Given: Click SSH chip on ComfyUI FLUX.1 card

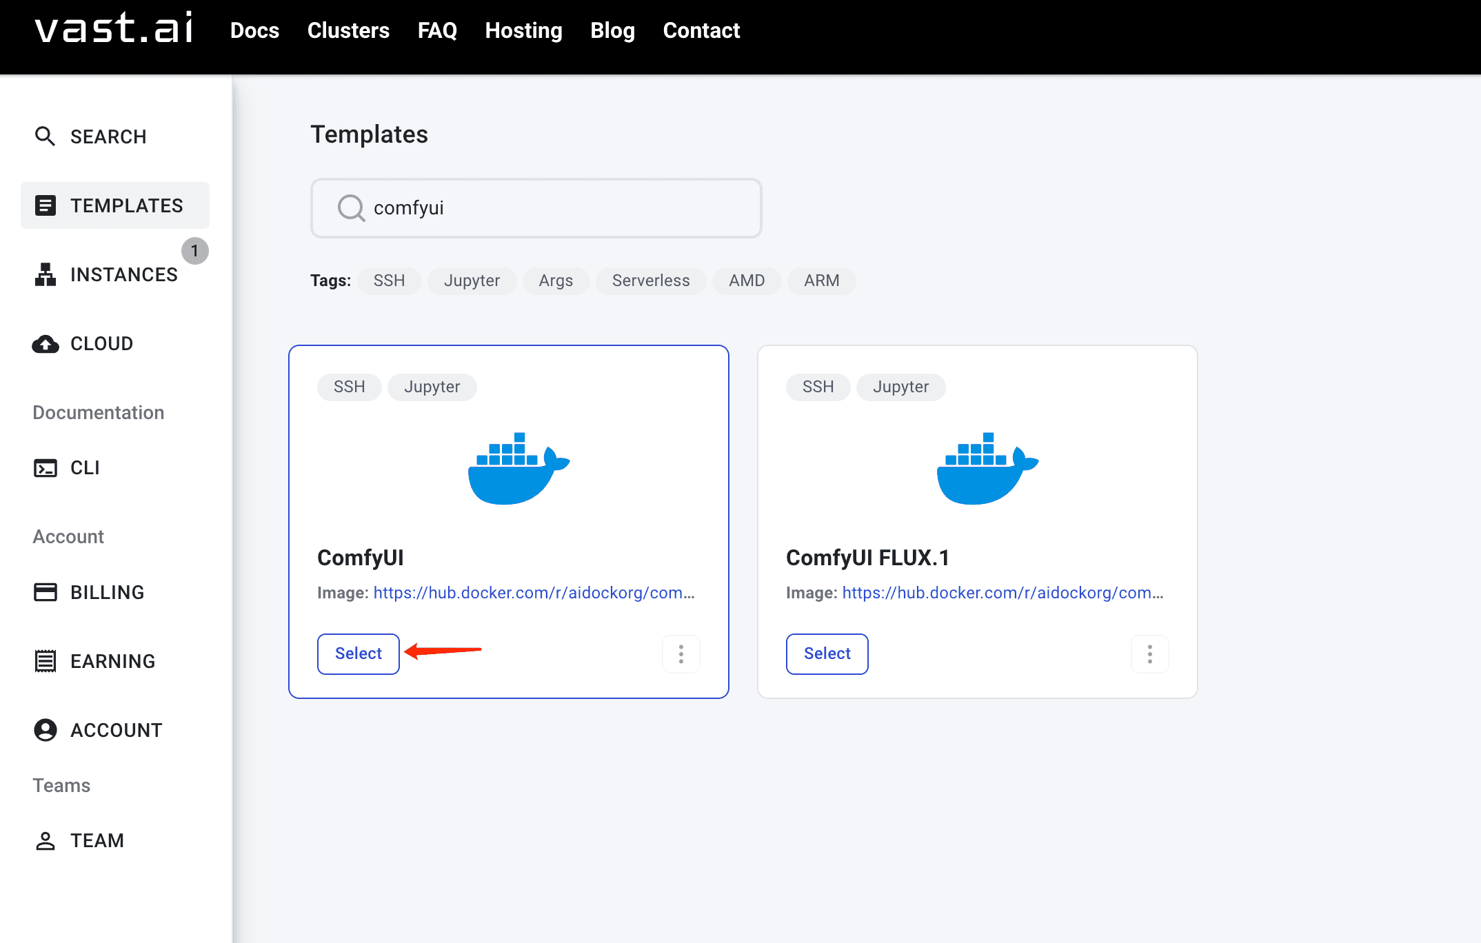Looking at the screenshot, I should pyautogui.click(x=818, y=387).
